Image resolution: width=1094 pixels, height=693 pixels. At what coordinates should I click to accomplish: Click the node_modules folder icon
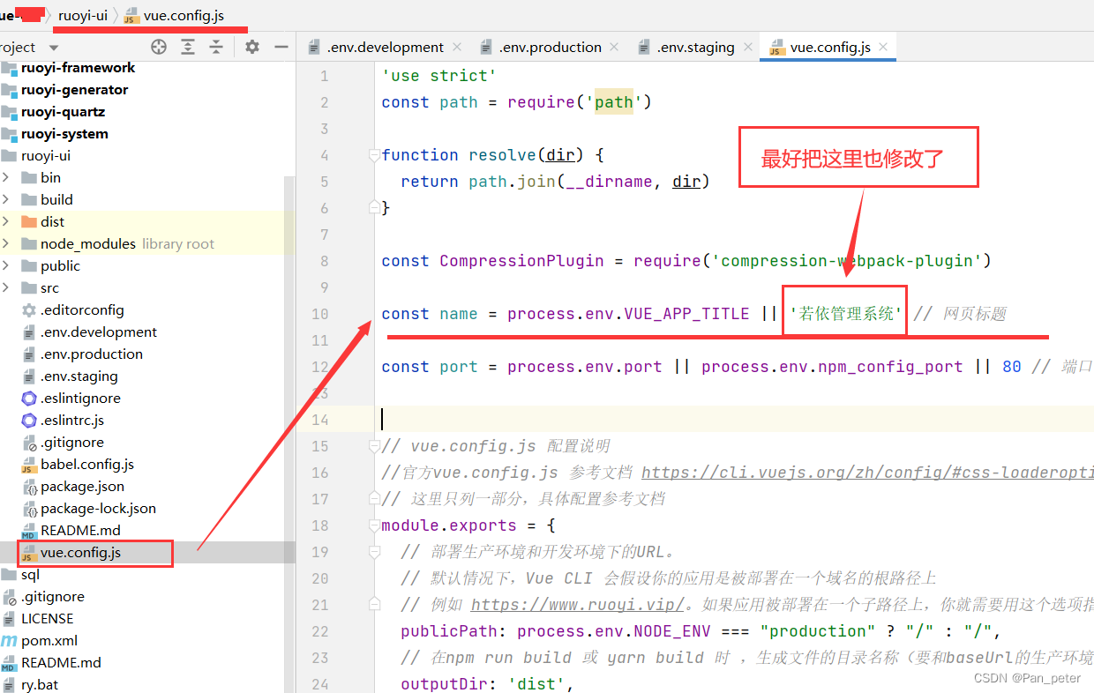point(28,243)
